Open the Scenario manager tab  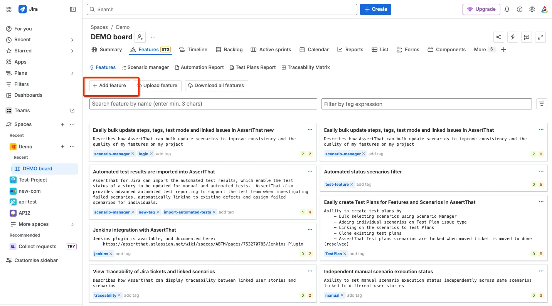click(x=145, y=67)
